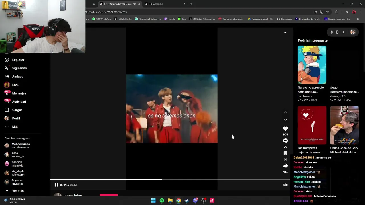Open Amigos section
The width and height of the screenshot is (365, 205).
click(17, 77)
